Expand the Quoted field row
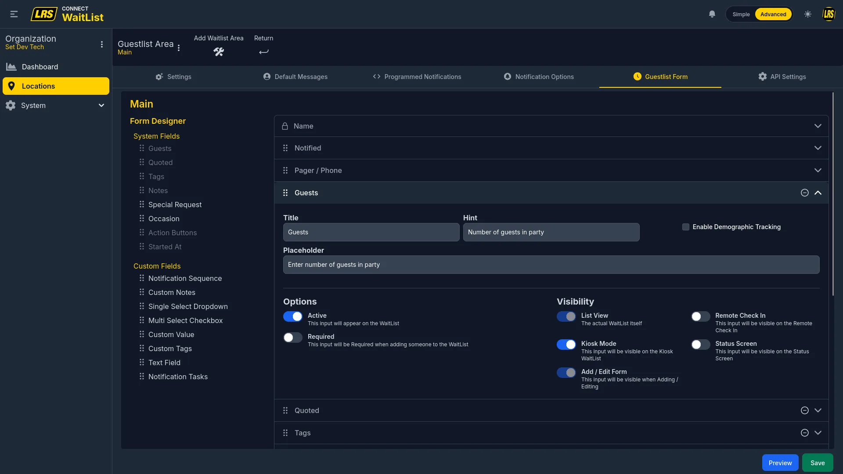Viewport: 843px width, 474px height. point(818,410)
